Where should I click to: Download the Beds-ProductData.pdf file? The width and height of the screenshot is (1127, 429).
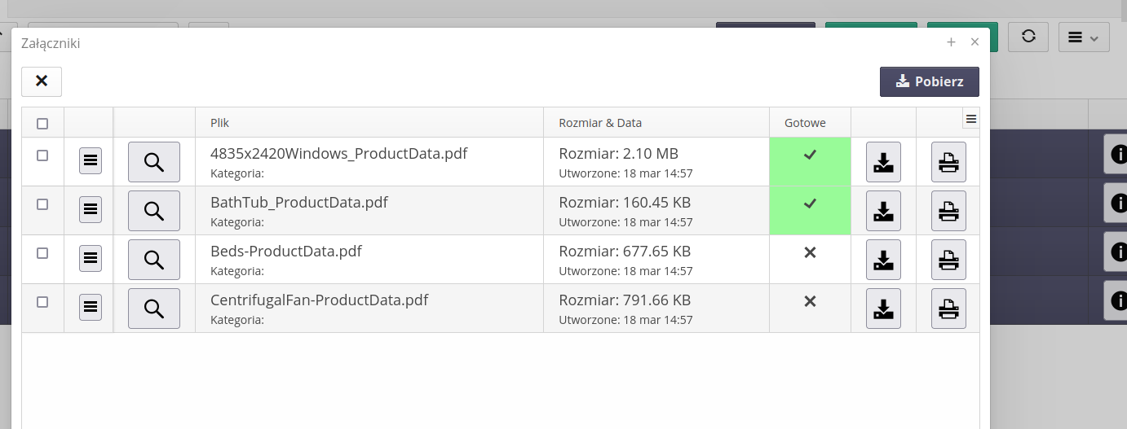tap(883, 260)
